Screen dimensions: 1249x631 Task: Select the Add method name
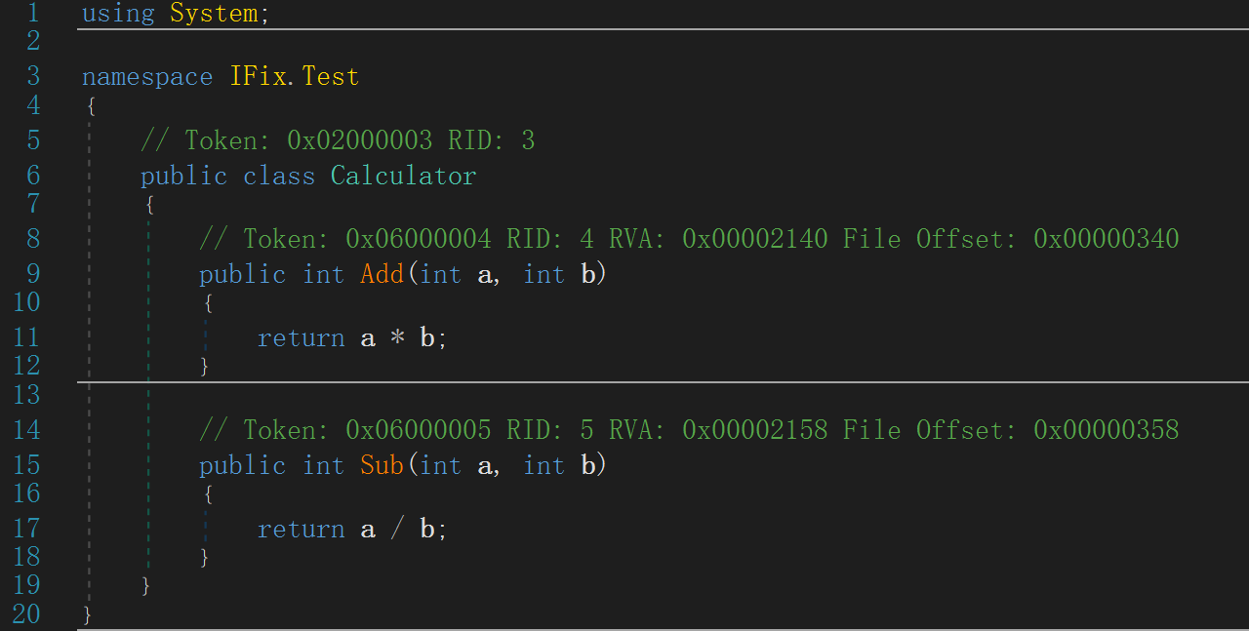(382, 274)
